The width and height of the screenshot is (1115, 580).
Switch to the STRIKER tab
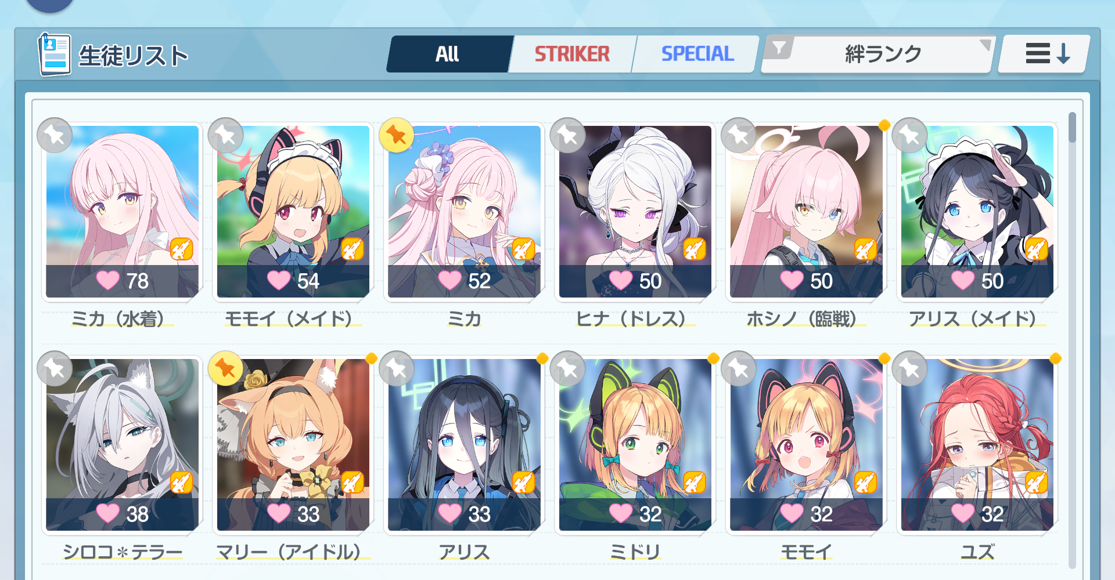tap(572, 54)
